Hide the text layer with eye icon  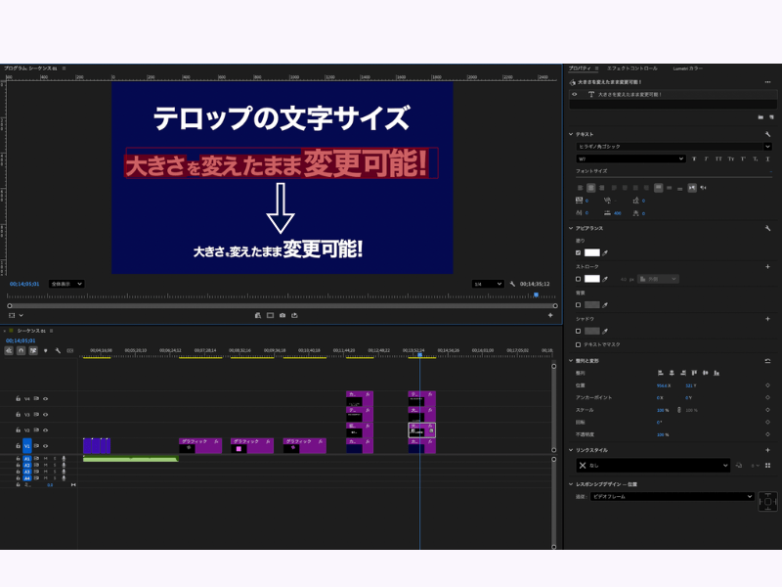574,95
